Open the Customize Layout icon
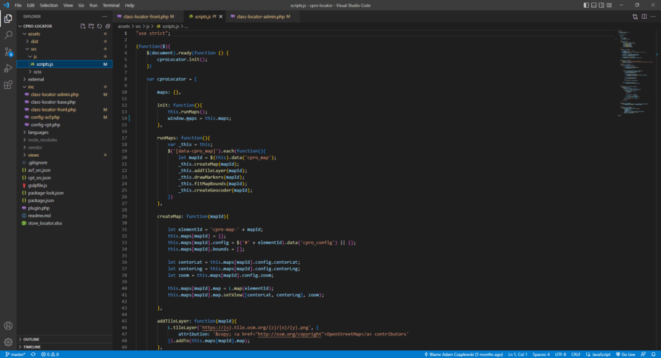The image size is (661, 358). (x=609, y=5)
